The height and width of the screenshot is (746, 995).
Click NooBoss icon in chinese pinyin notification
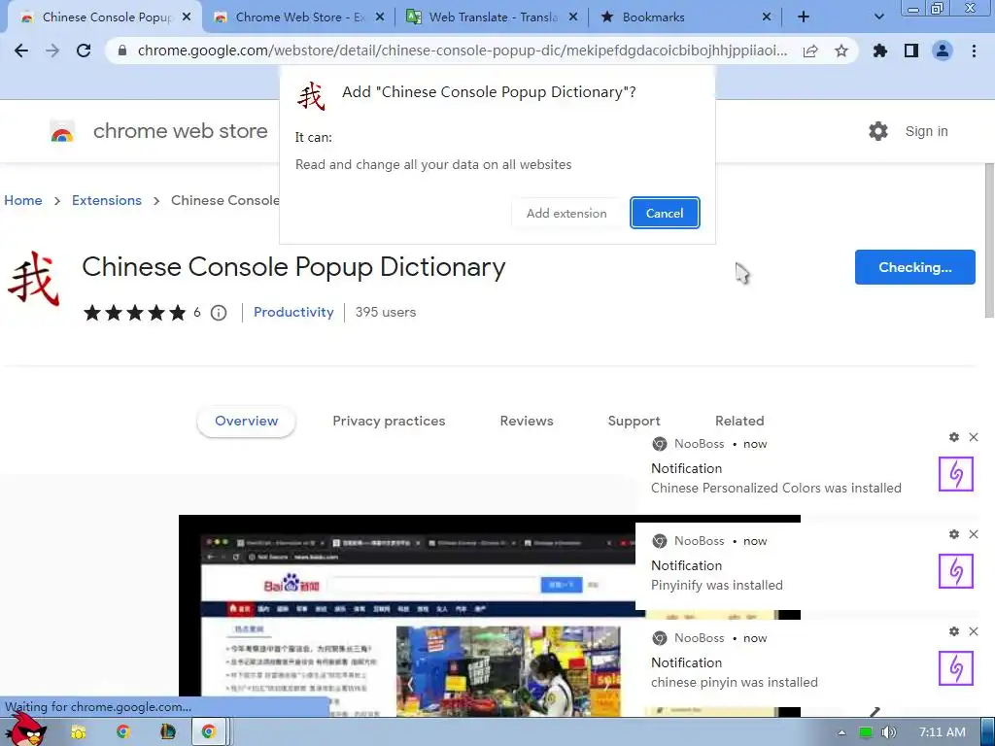click(x=956, y=668)
